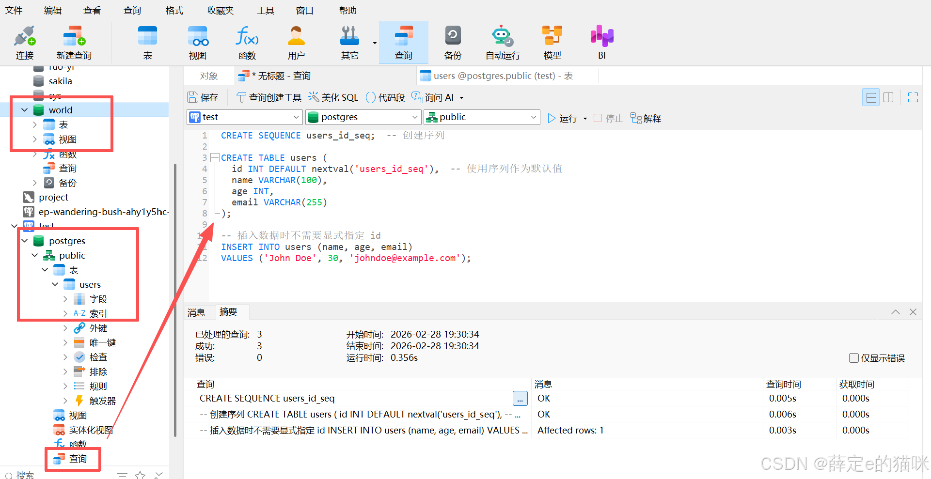Click Explain (解释) query button
Screen dimensions: 931x479
646,118
